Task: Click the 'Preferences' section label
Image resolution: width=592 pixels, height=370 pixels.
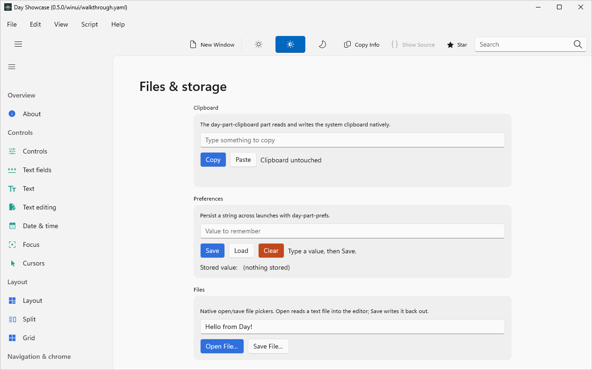Action: pos(208,199)
